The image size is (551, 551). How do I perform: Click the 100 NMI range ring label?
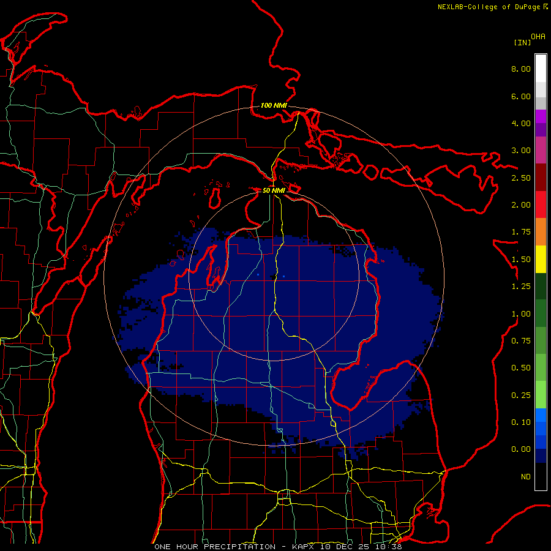point(274,105)
